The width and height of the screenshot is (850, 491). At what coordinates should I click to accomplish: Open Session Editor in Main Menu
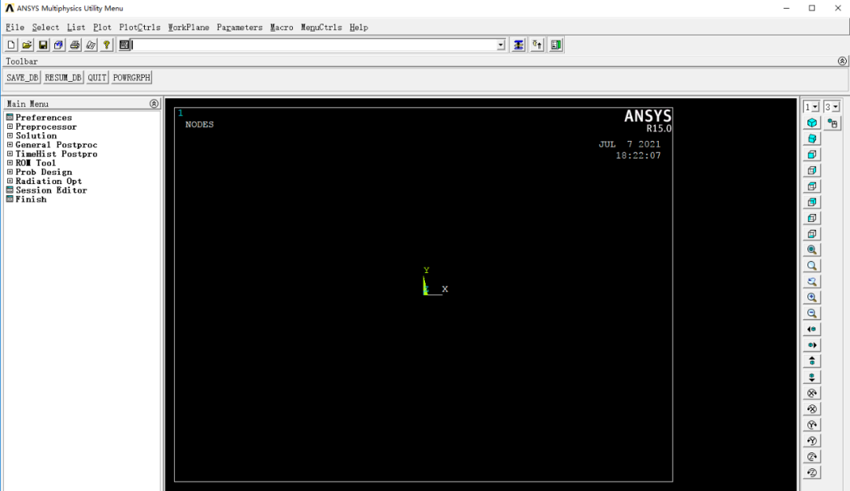(x=51, y=190)
